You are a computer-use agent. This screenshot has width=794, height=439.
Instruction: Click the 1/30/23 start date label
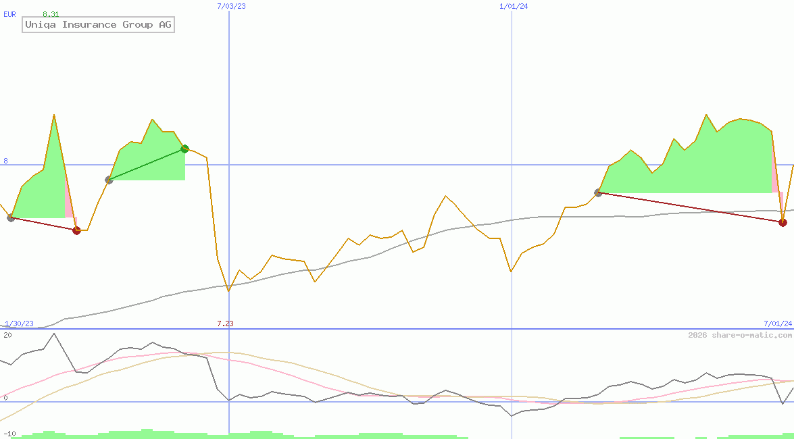click(x=19, y=324)
